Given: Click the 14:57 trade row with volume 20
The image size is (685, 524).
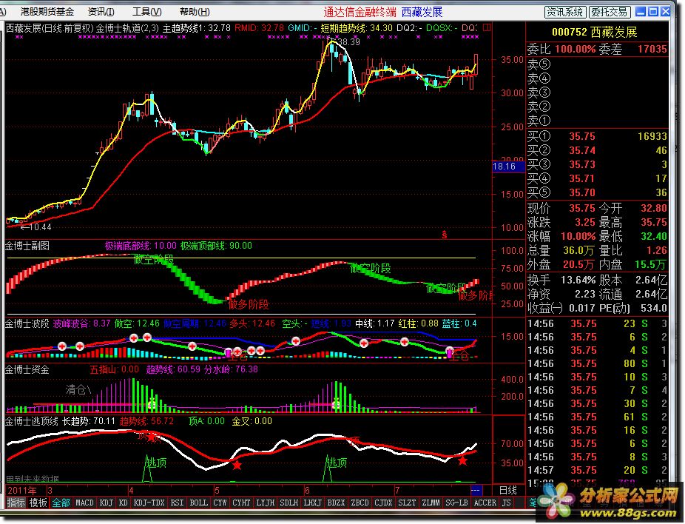Looking at the screenshot, I should pyautogui.click(x=597, y=470).
